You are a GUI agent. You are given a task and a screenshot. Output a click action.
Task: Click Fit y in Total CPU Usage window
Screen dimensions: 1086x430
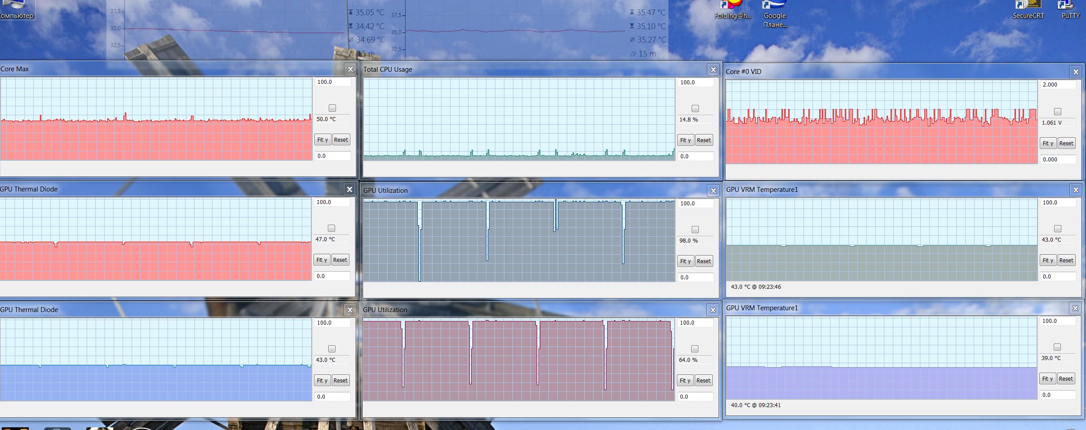(x=685, y=140)
